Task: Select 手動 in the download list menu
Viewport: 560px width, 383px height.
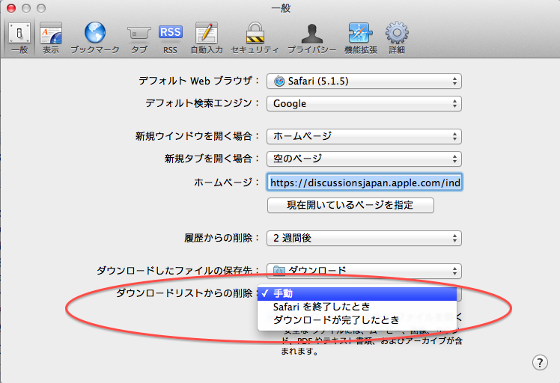Action: point(357,293)
